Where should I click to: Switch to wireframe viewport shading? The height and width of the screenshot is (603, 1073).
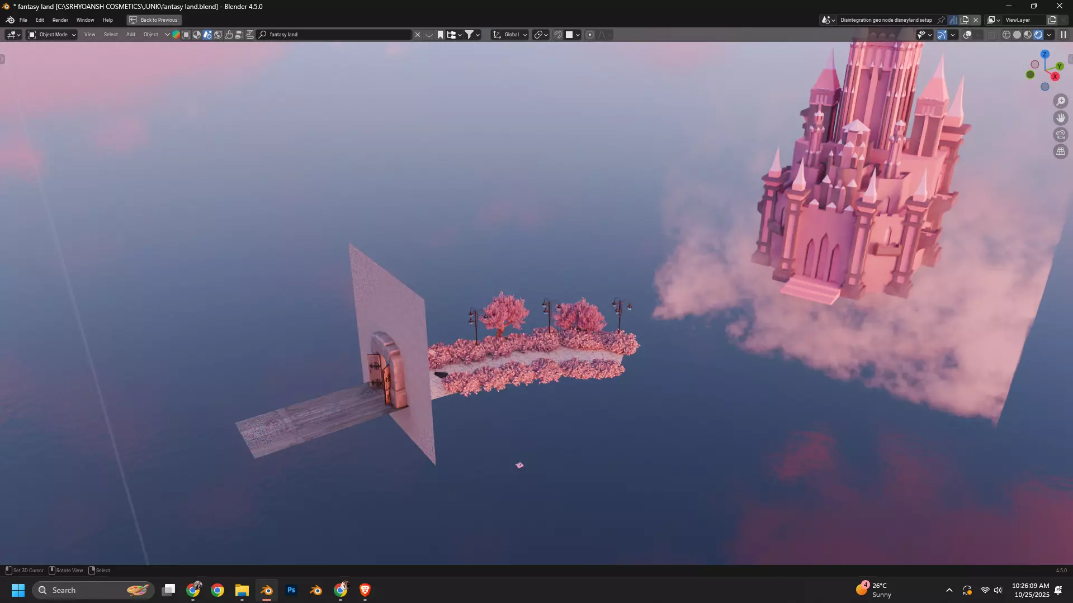coord(1006,35)
